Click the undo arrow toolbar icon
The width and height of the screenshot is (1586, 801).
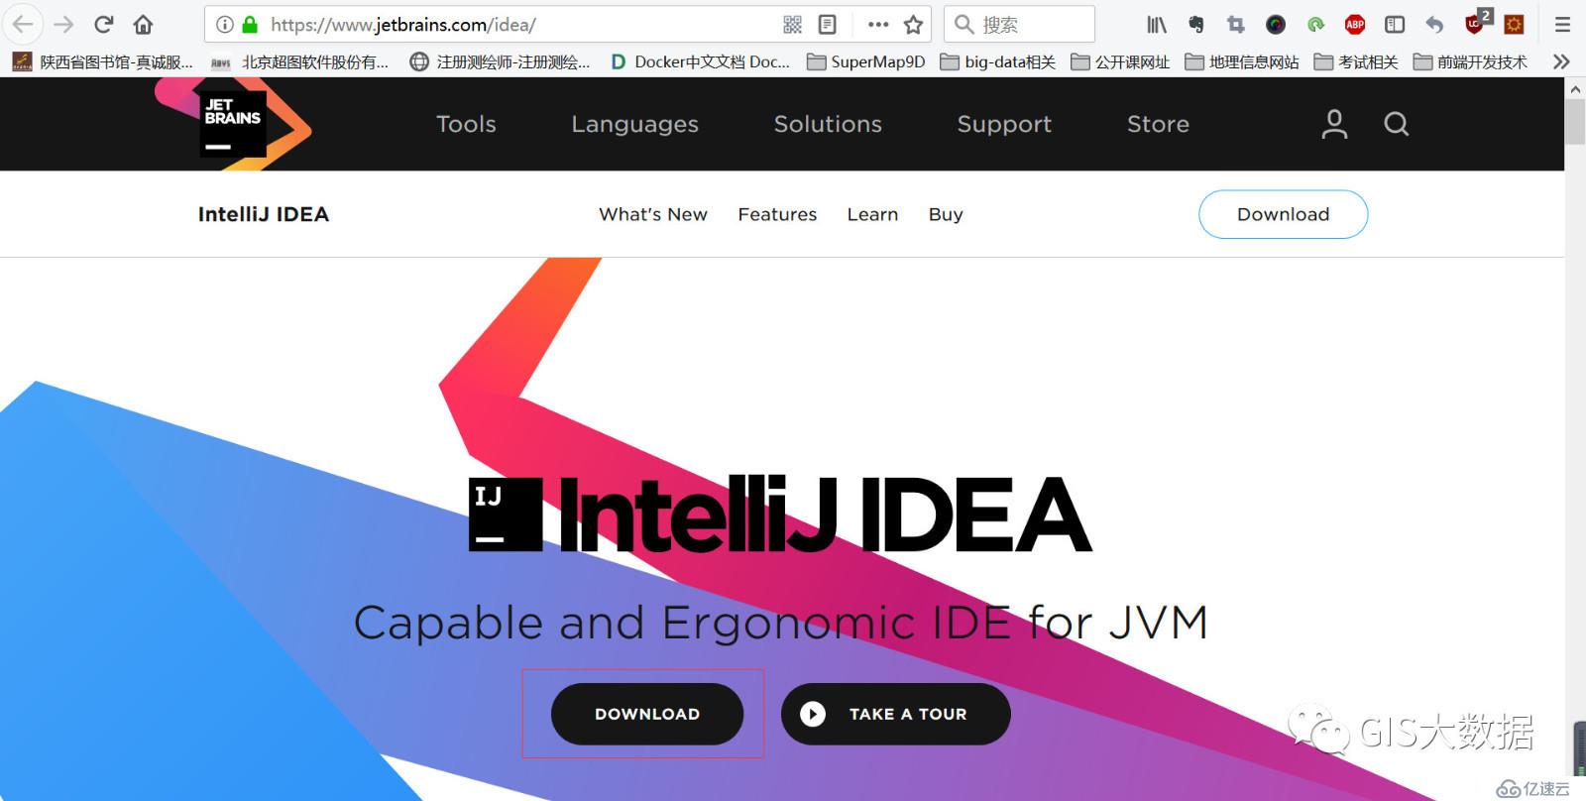[x=1434, y=25]
